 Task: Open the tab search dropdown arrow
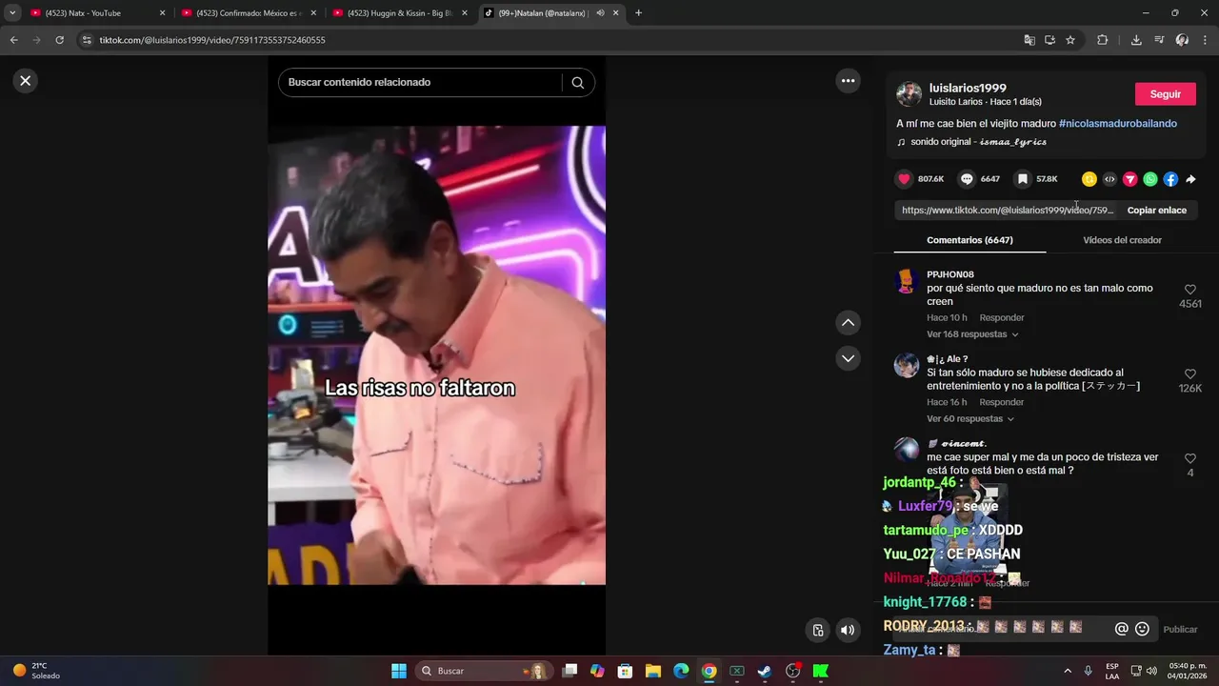pos(12,13)
